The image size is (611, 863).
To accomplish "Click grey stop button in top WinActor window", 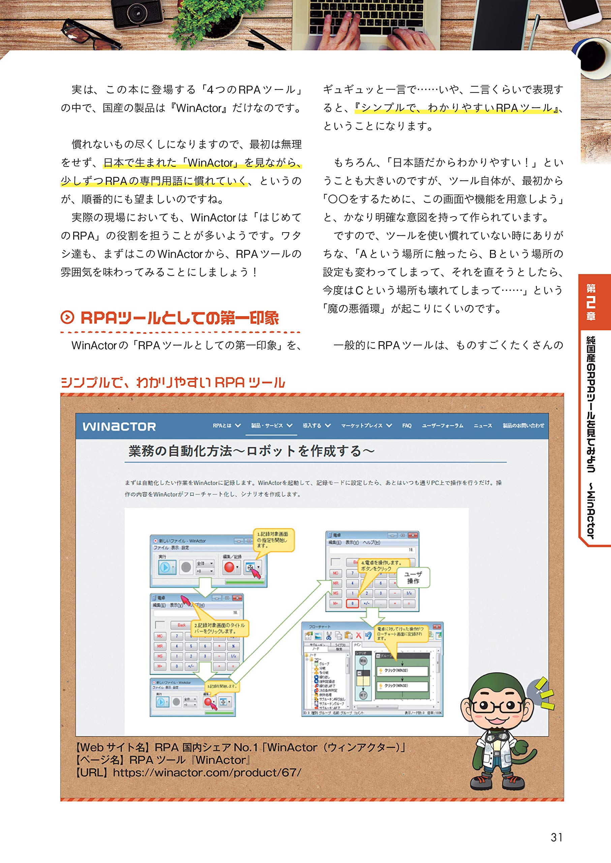I will (x=186, y=568).
